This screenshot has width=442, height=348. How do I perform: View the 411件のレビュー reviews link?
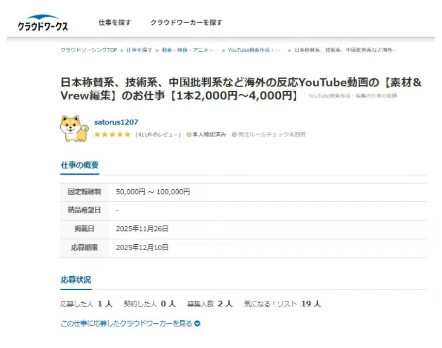pyautogui.click(x=158, y=135)
